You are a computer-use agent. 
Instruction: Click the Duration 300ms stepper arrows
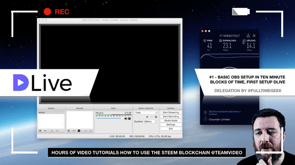point(157,121)
